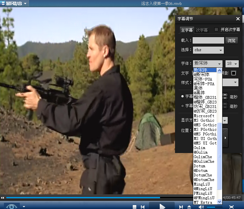Expand the font size 18 dropdown
This screenshot has height=209, width=244.
pos(232,64)
